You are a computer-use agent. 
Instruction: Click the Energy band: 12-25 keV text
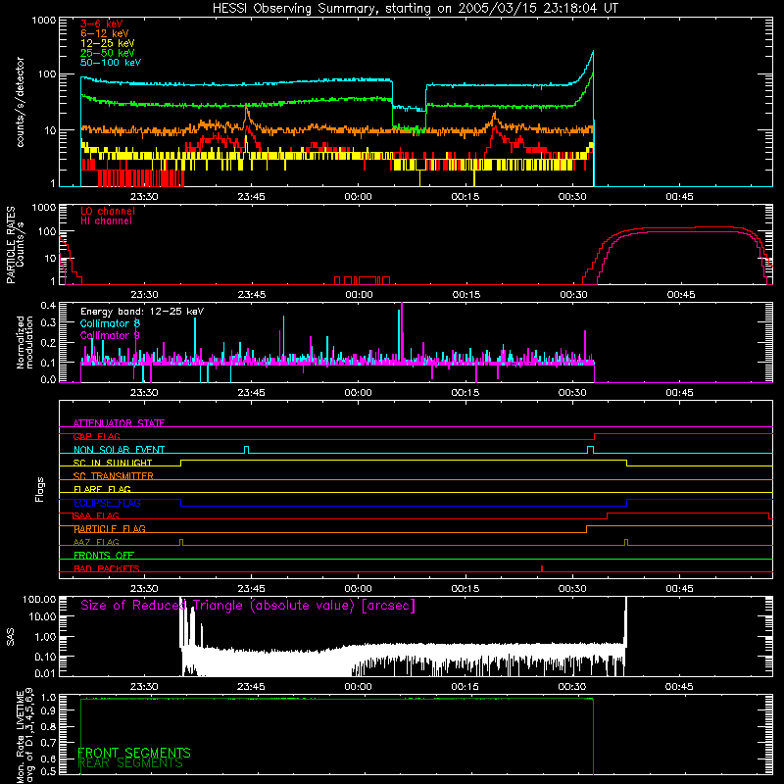click(142, 312)
